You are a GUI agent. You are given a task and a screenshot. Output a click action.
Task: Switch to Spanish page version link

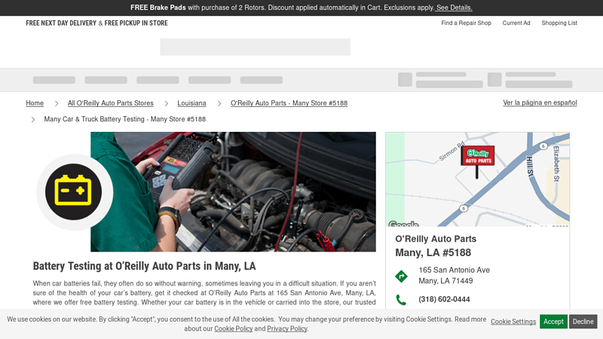point(540,102)
